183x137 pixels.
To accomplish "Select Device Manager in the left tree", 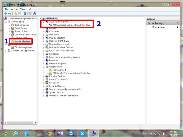I will [22, 41].
